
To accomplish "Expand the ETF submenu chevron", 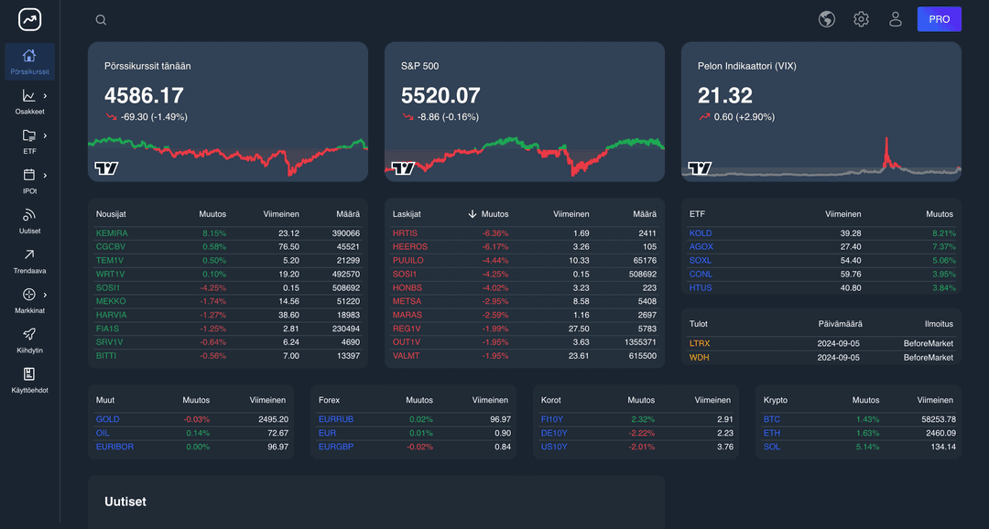I will pyautogui.click(x=45, y=135).
